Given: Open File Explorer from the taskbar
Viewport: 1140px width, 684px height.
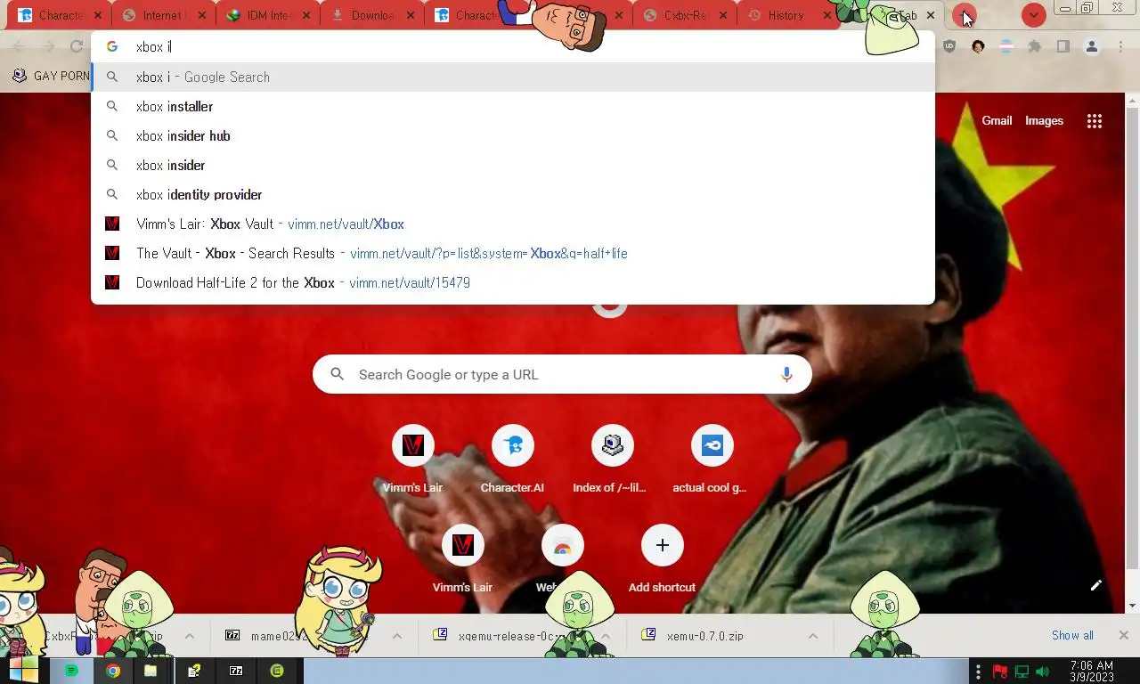Looking at the screenshot, I should point(151,671).
